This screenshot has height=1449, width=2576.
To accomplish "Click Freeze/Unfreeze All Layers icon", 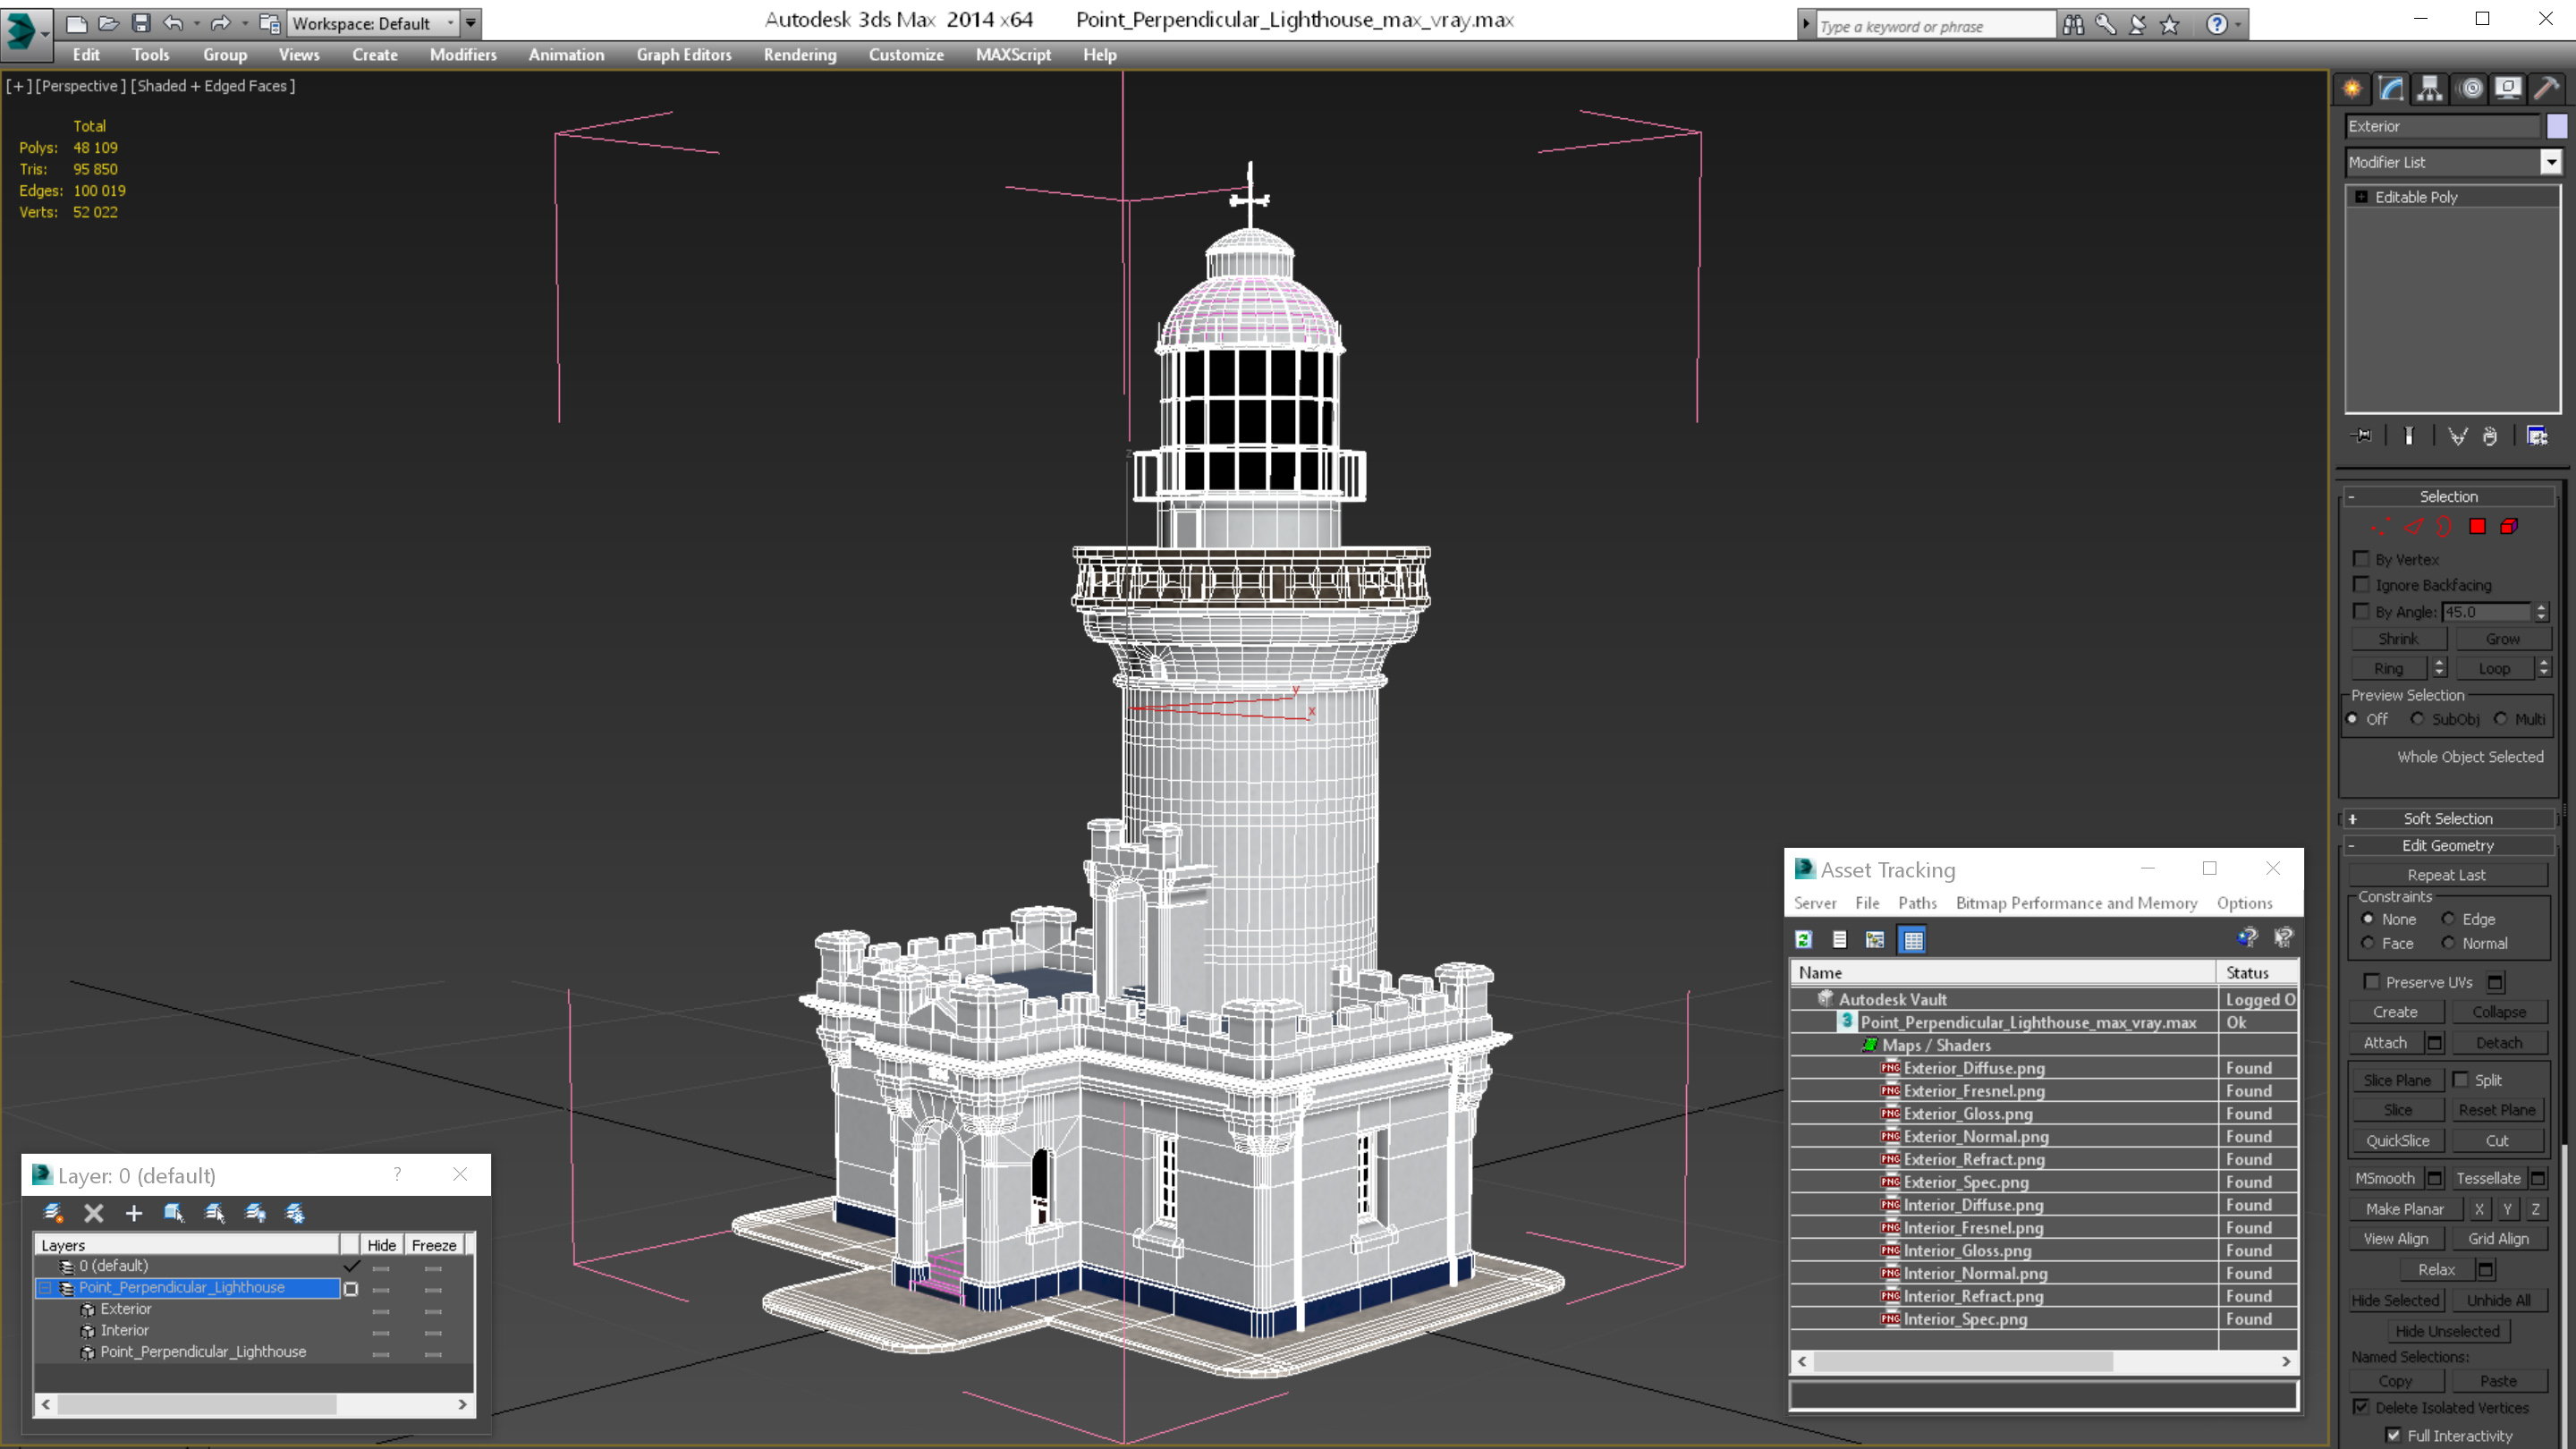I will 295,1213.
